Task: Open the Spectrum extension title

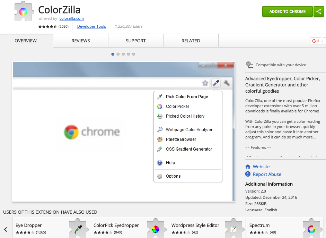Action: (x=259, y=225)
